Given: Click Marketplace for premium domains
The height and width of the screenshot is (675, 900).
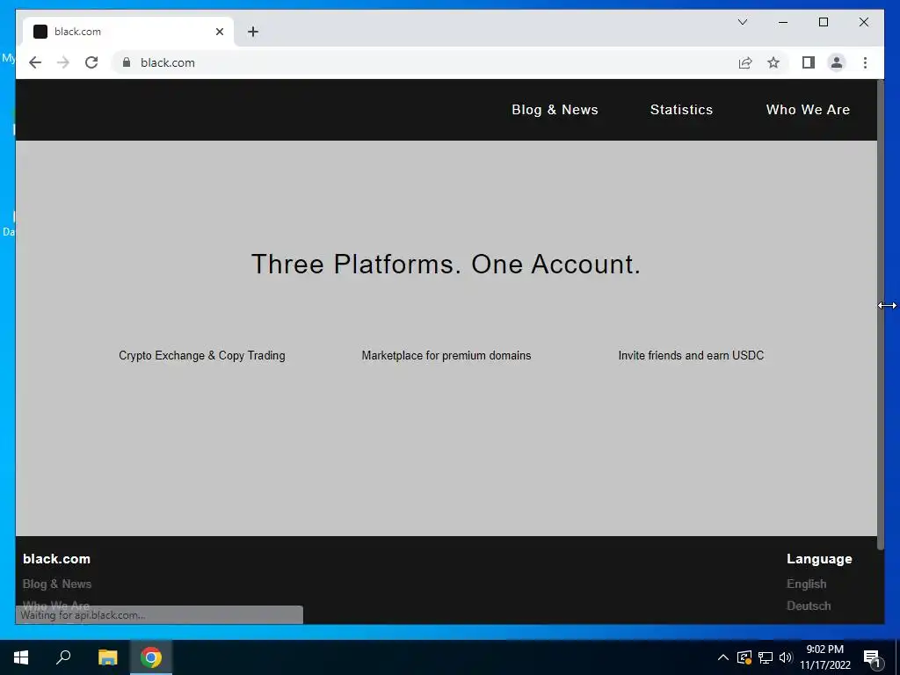Looking at the screenshot, I should [x=446, y=355].
